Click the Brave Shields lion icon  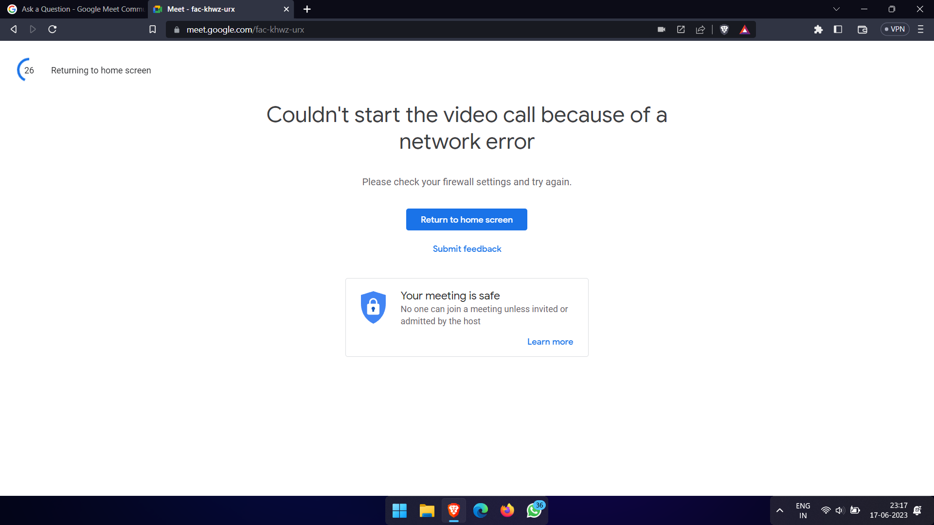click(724, 30)
